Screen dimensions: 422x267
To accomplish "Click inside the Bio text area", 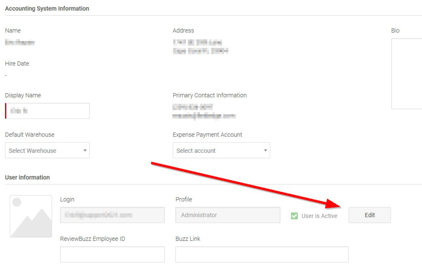I will [x=406, y=74].
